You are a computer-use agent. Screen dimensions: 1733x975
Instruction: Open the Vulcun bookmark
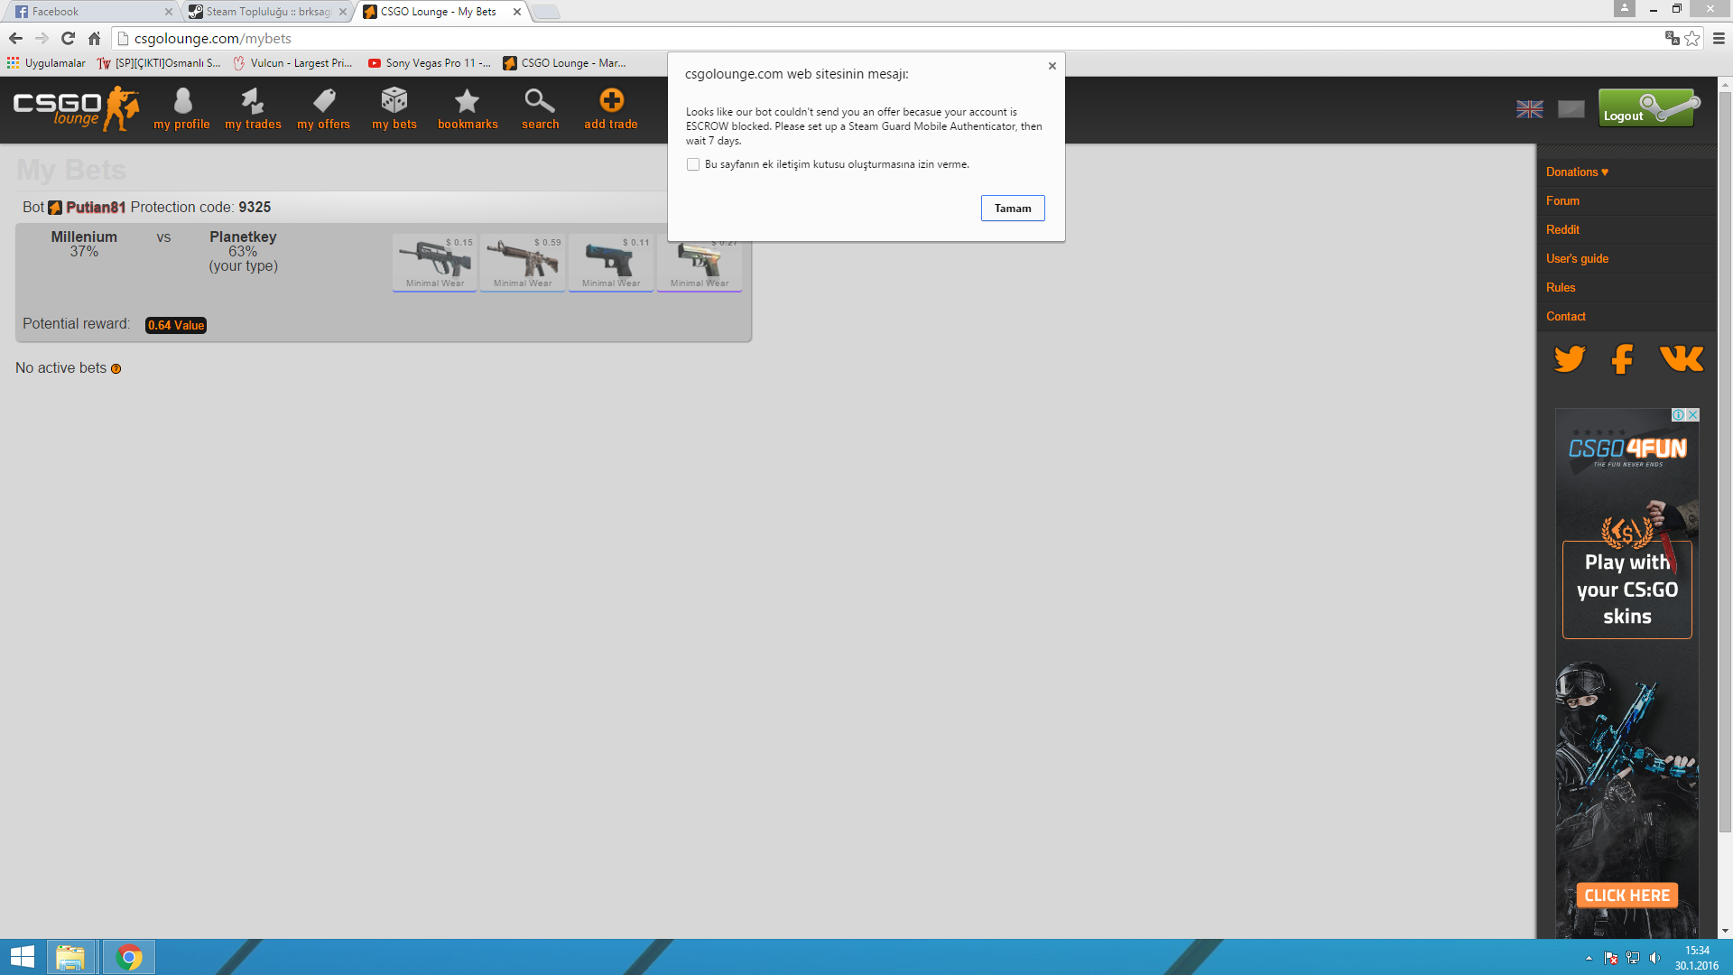292,63
